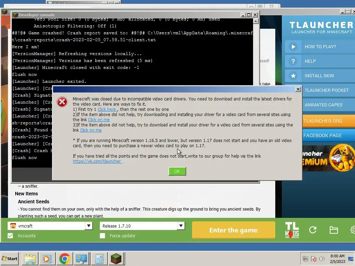
Task: Click the question mark Help icon
Action: point(293,61)
